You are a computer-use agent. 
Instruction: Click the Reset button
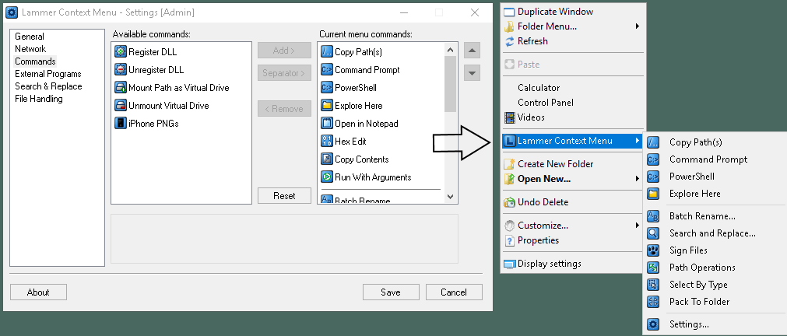point(284,195)
